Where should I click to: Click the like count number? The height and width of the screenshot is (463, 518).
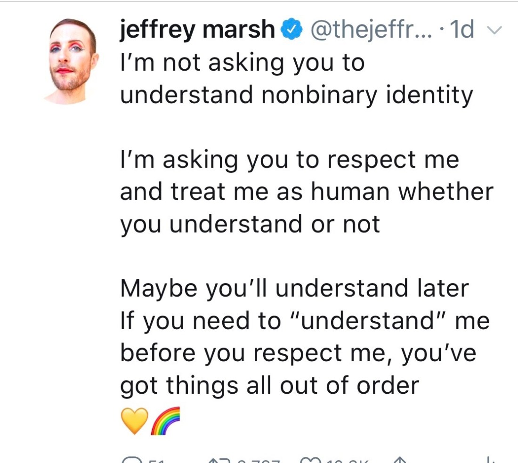[x=347, y=461]
